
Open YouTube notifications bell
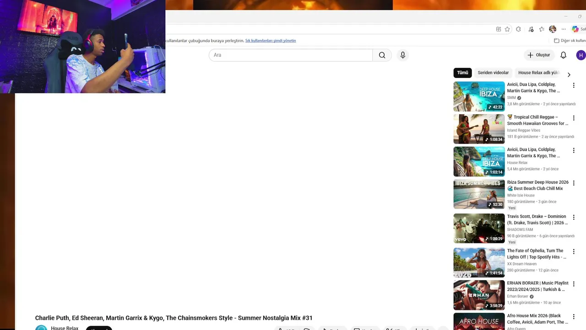[564, 55]
